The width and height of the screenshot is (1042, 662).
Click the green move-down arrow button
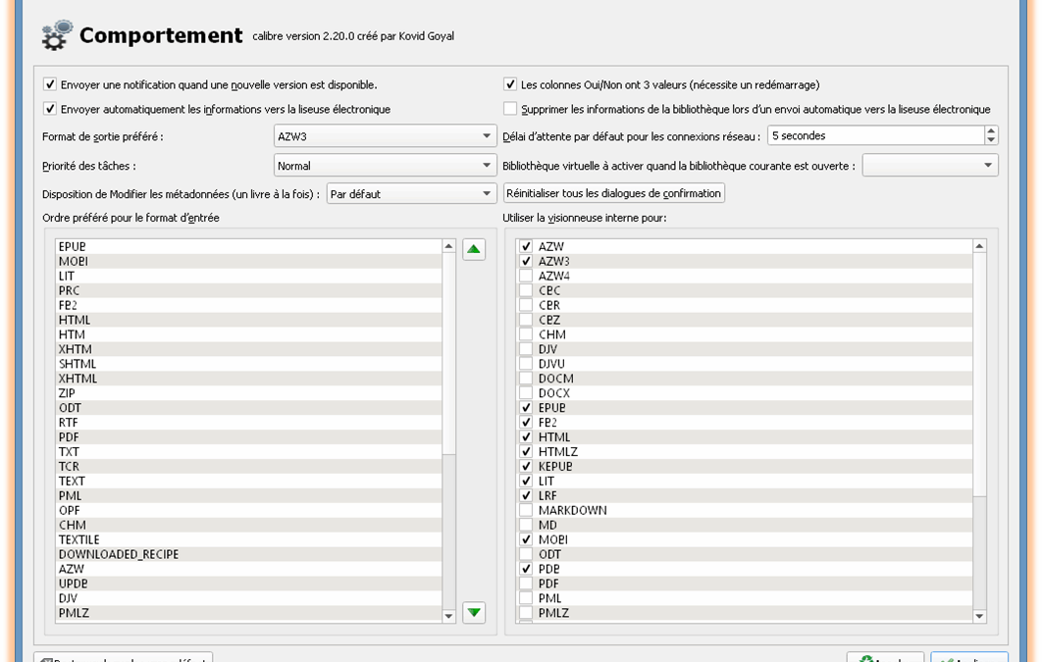pyautogui.click(x=473, y=612)
